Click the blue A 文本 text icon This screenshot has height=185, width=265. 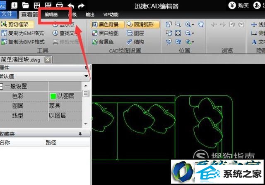click(254, 42)
